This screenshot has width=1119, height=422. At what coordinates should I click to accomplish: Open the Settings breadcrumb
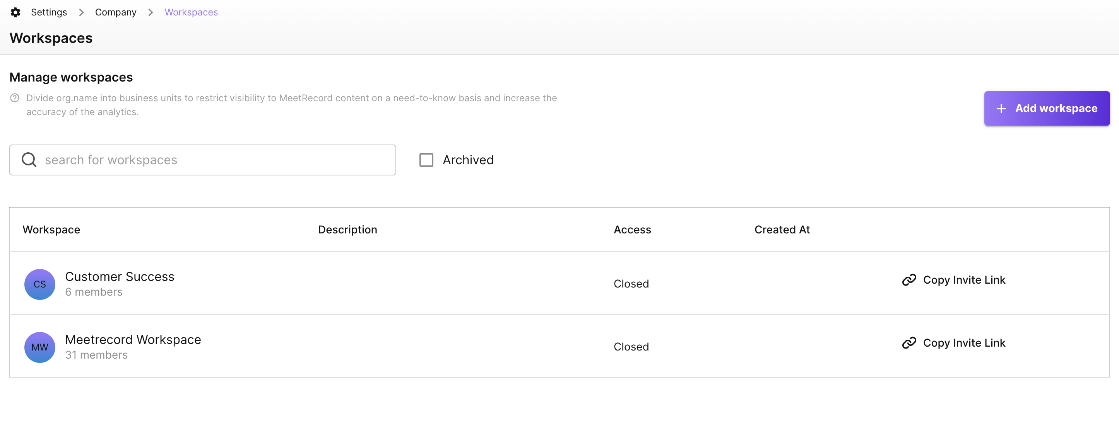[49, 12]
